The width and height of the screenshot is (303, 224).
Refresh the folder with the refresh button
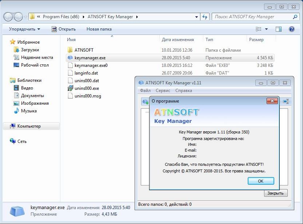tap(205, 17)
